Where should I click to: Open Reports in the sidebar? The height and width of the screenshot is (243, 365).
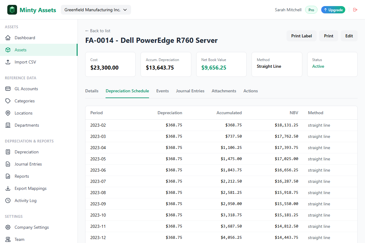tap(39, 176)
